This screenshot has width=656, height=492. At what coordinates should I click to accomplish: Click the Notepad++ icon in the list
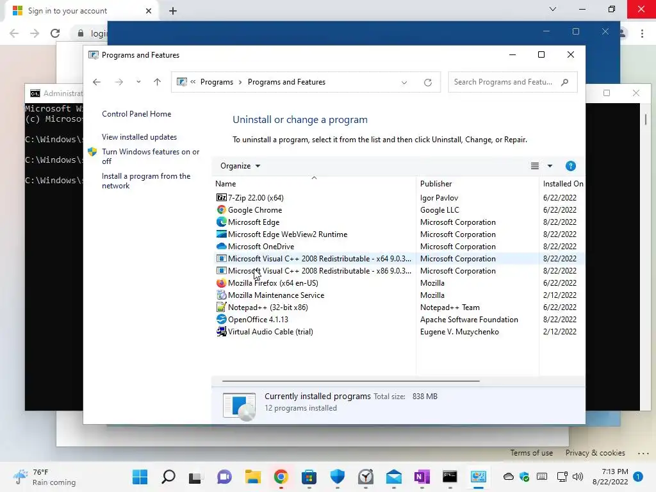pos(221,307)
